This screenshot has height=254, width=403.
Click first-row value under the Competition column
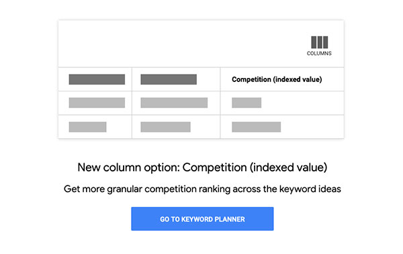pos(247,103)
